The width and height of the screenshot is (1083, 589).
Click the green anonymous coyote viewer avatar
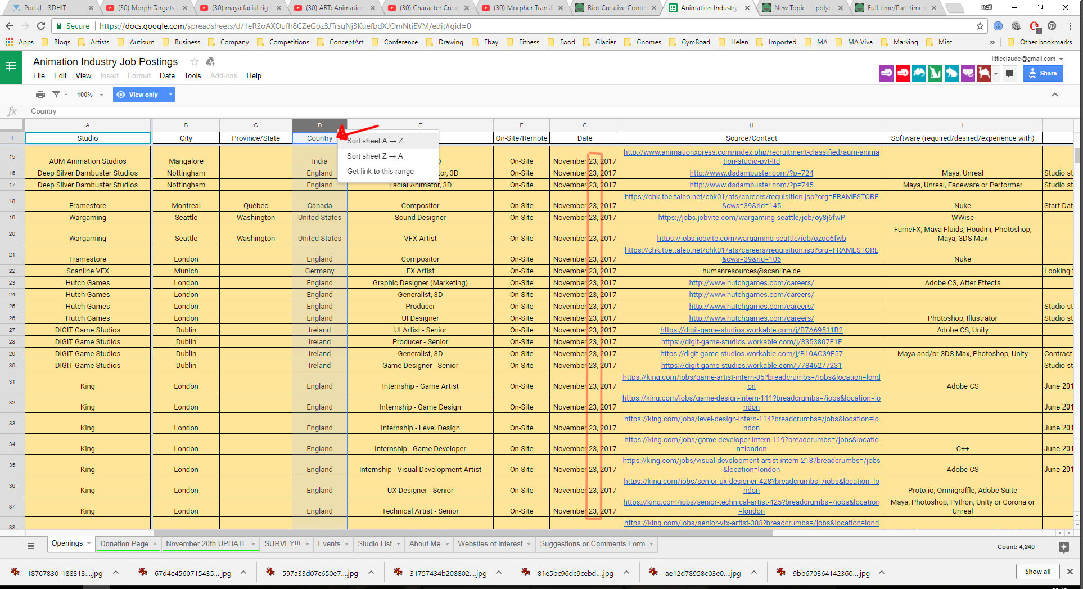point(935,73)
